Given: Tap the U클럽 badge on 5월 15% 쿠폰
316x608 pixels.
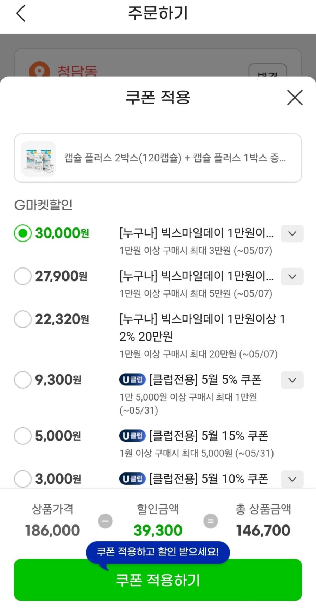Looking at the screenshot, I should pos(132,436).
